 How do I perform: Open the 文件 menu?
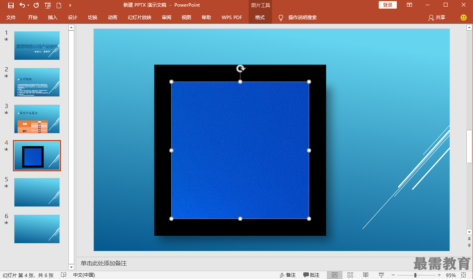(x=11, y=18)
